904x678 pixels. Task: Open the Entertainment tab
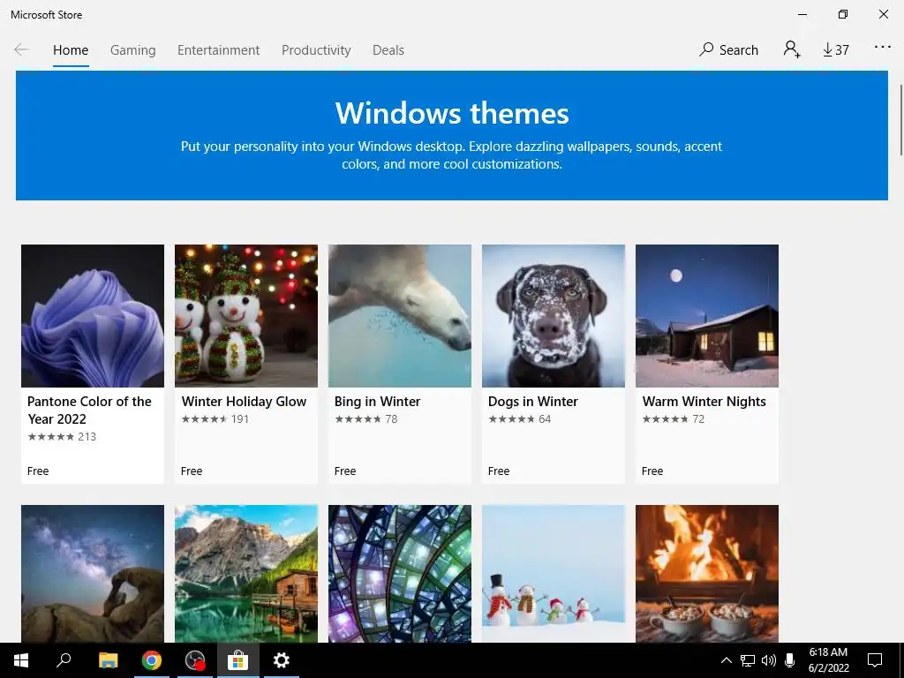[x=219, y=50]
